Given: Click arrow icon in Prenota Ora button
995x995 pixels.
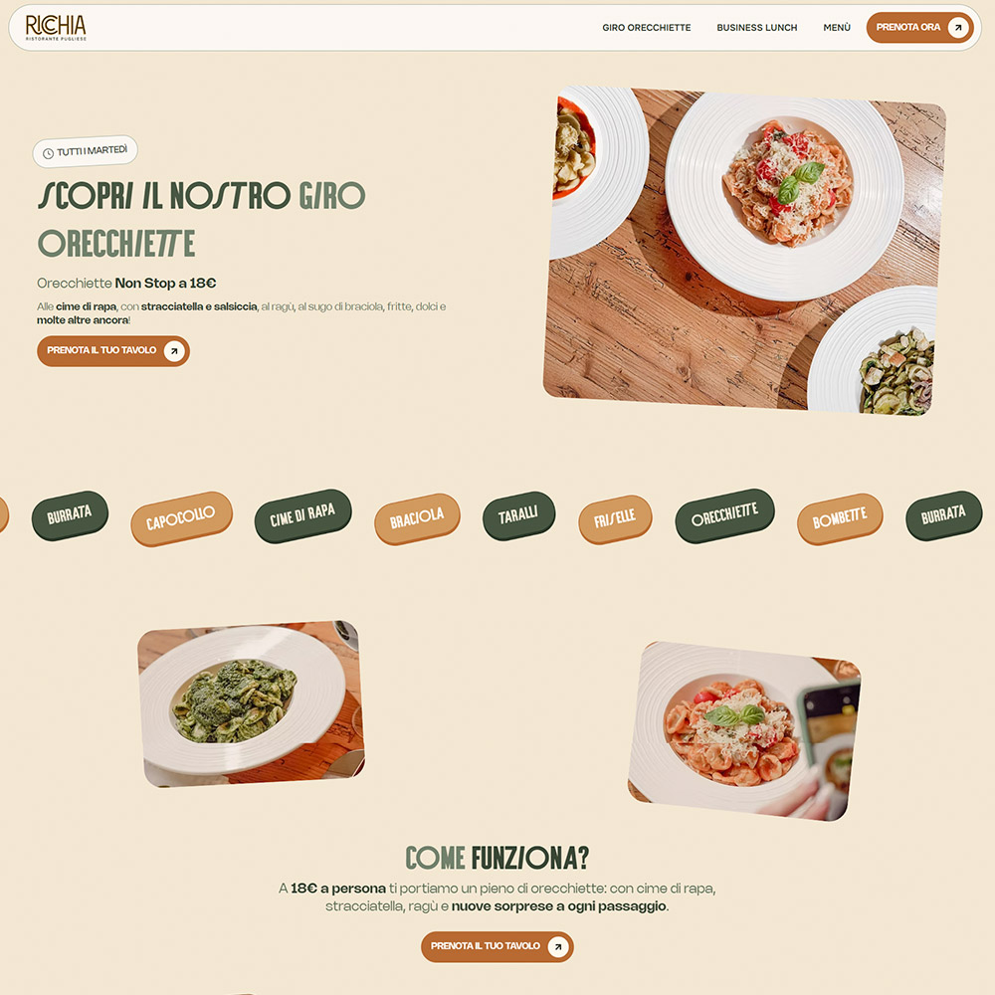Looking at the screenshot, I should (x=957, y=27).
